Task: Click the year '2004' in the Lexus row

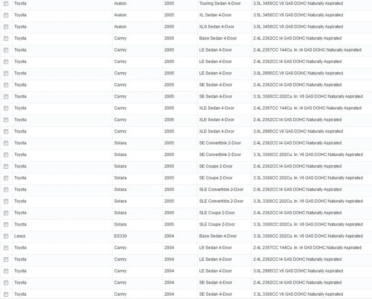Action: (x=169, y=236)
